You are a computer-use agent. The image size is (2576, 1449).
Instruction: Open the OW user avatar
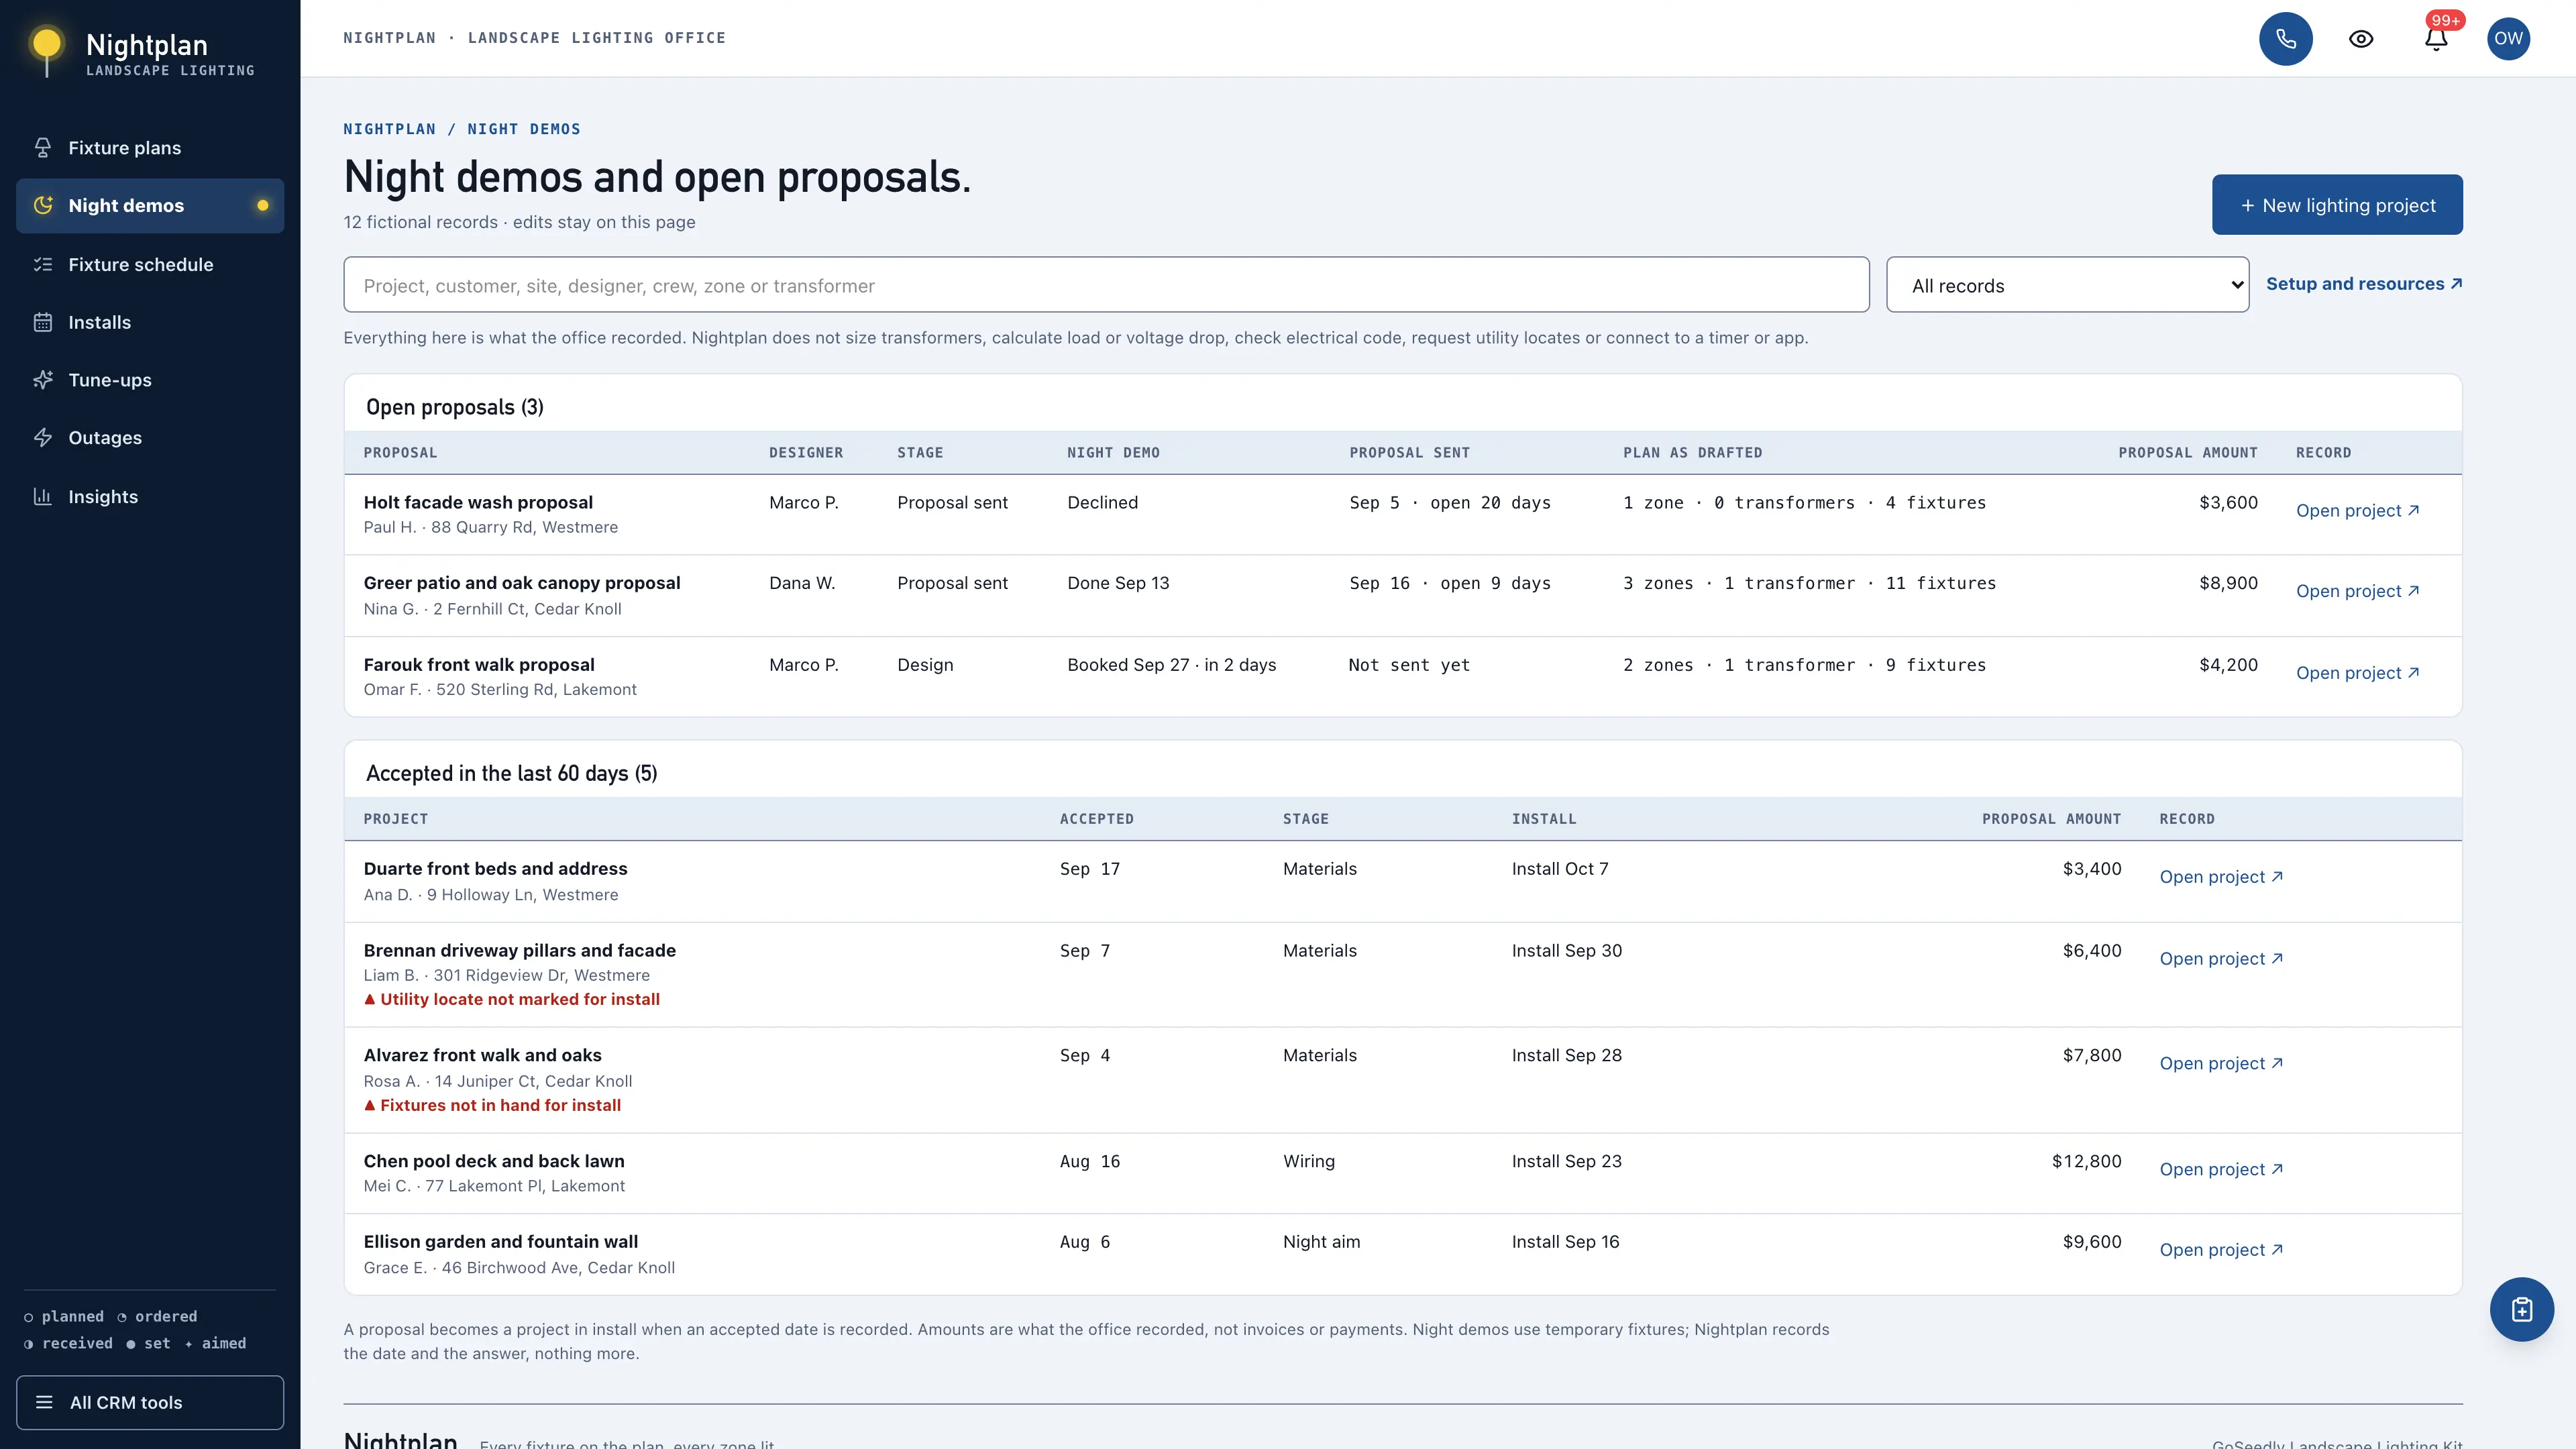tap(2508, 39)
